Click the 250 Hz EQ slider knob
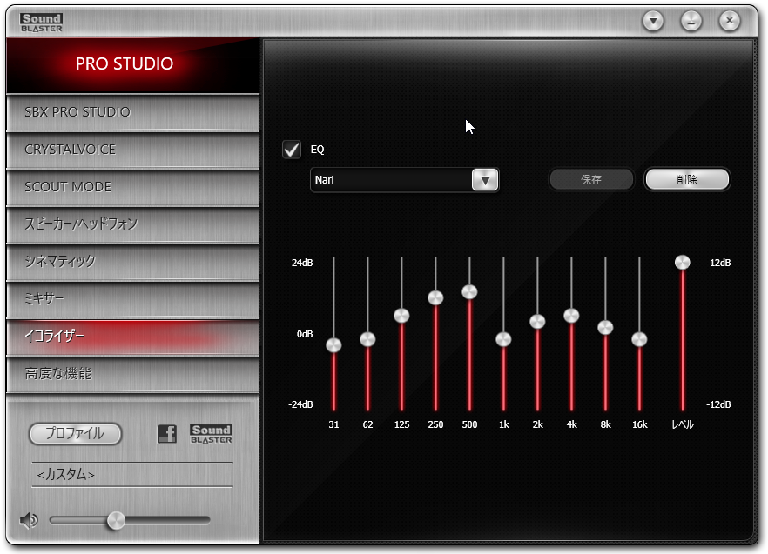 pyautogui.click(x=435, y=297)
